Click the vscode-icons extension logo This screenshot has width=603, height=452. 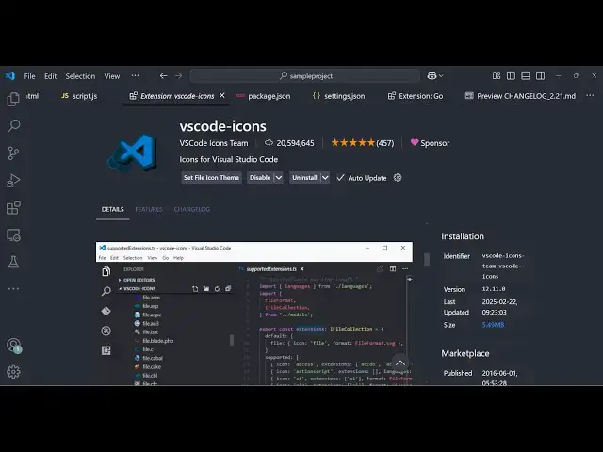click(x=132, y=153)
